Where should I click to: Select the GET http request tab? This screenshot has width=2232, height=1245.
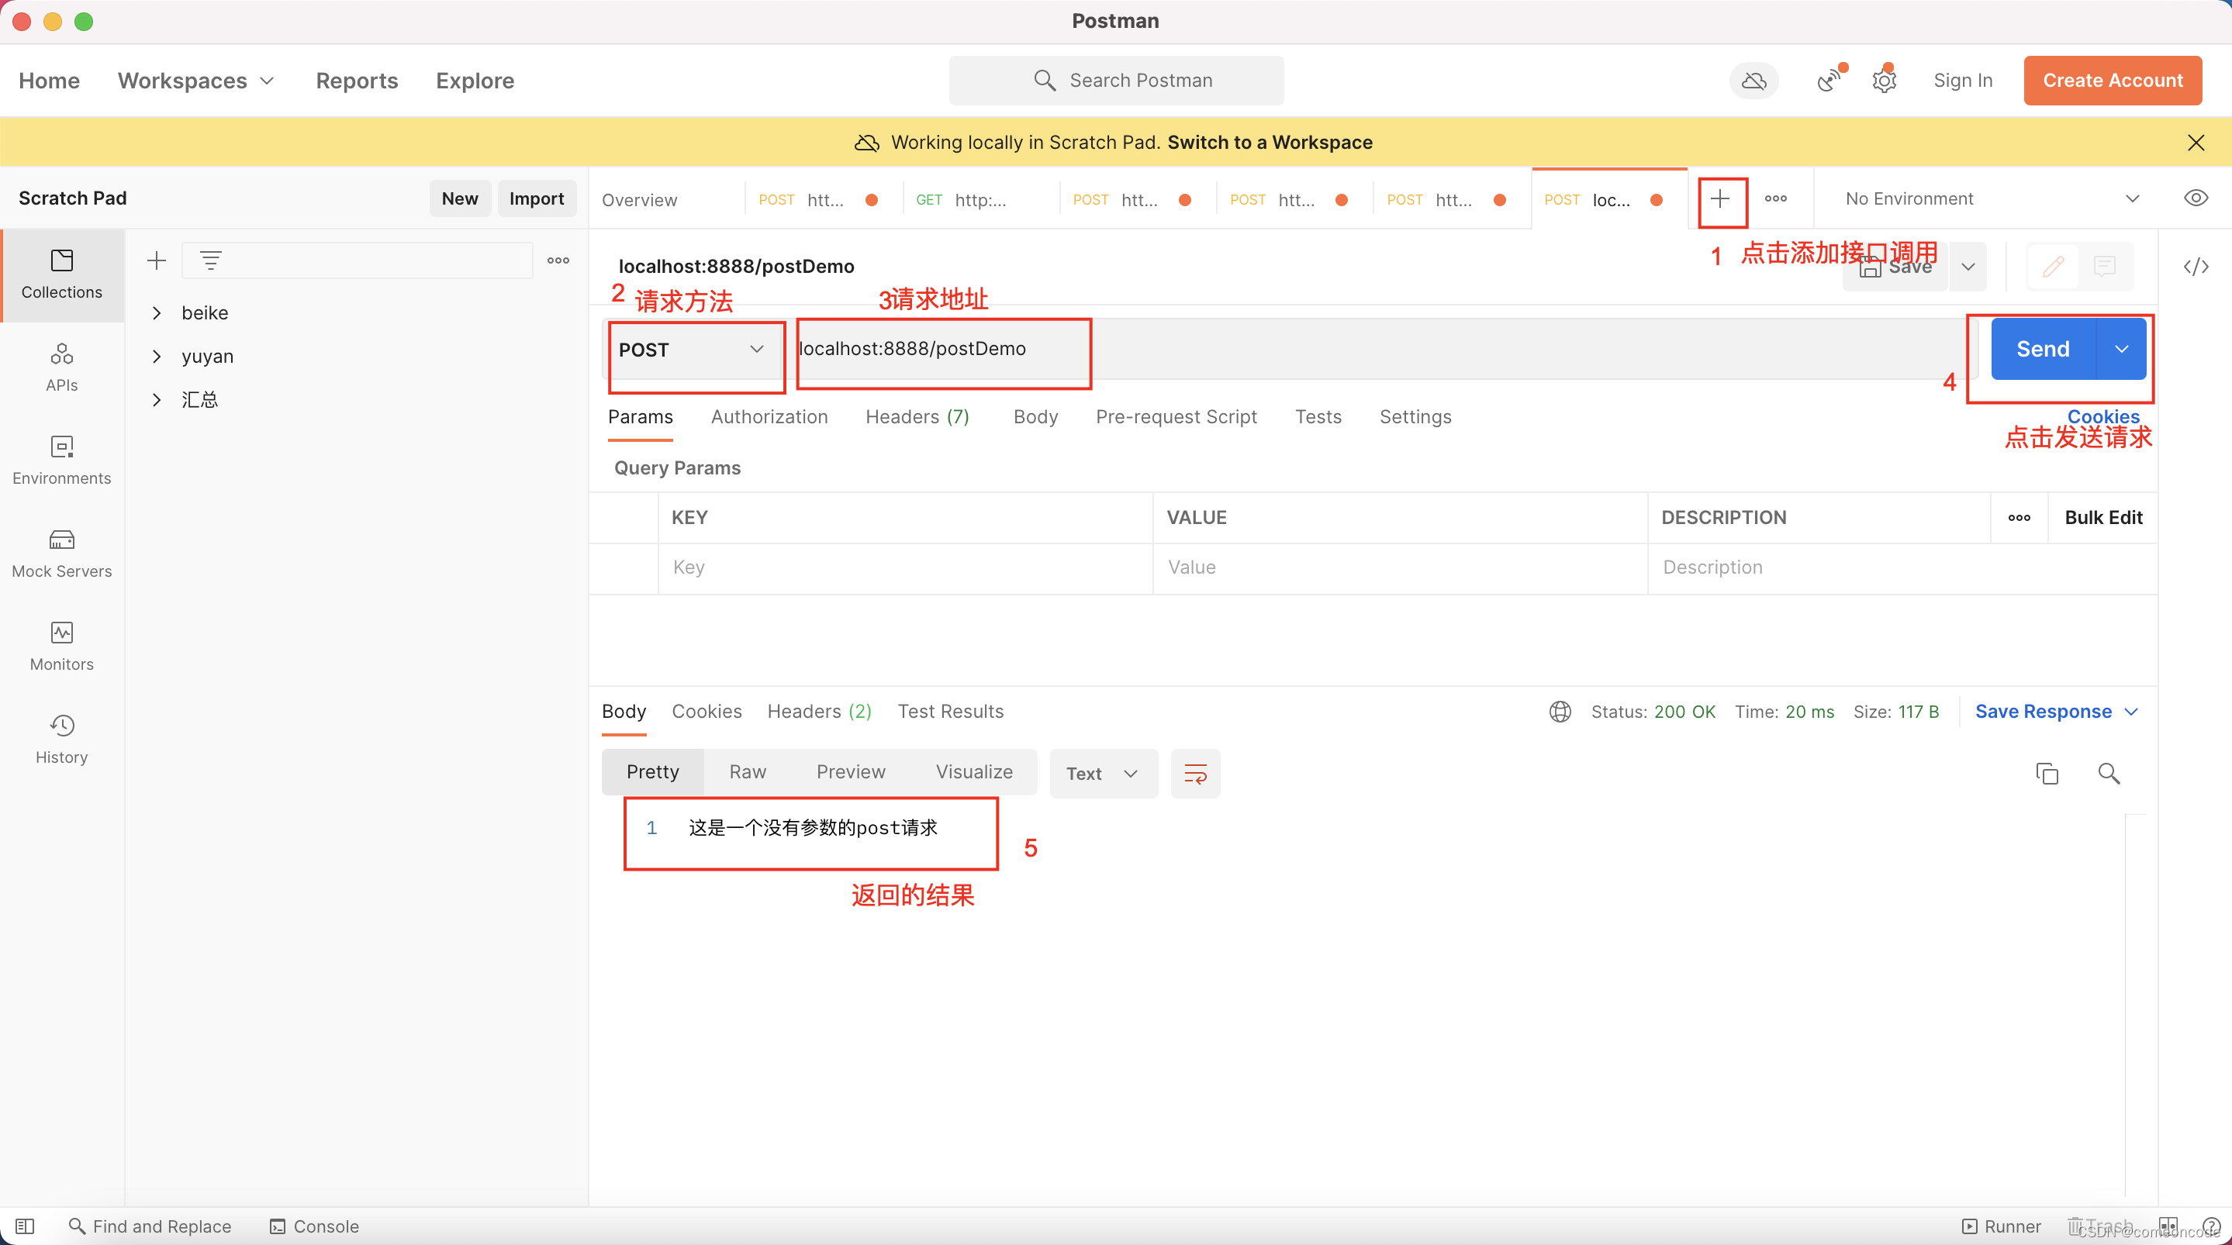click(980, 199)
